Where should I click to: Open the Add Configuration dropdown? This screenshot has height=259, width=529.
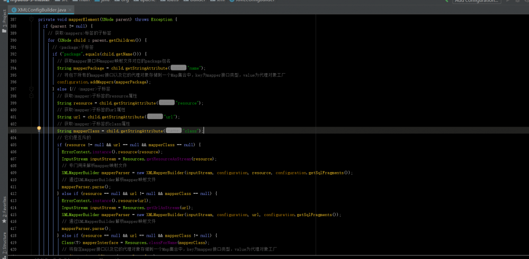click(477, 2)
